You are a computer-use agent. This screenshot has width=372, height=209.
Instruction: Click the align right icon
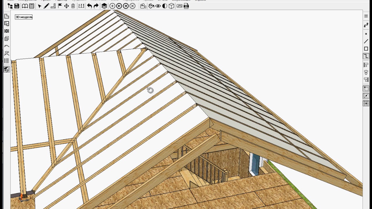[366, 80]
